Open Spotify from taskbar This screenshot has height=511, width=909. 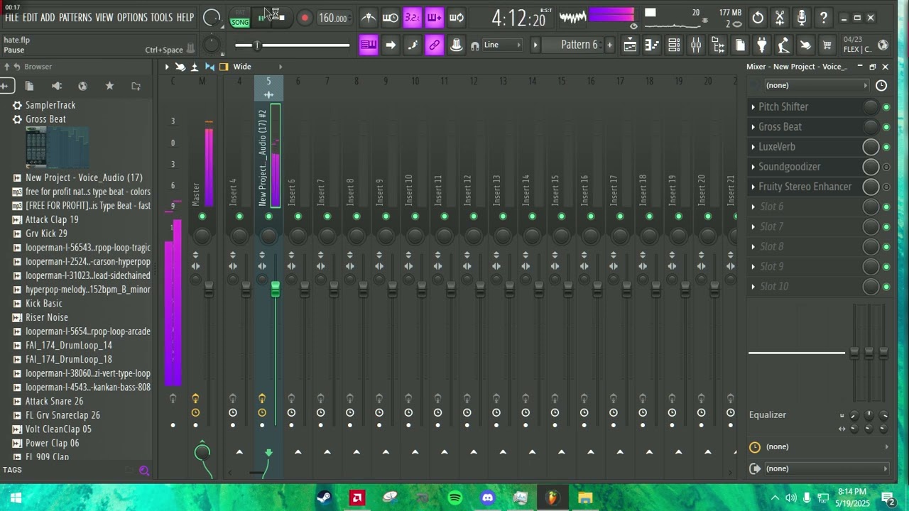coord(455,498)
